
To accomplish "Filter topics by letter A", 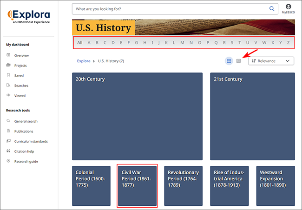I will coord(89,43).
